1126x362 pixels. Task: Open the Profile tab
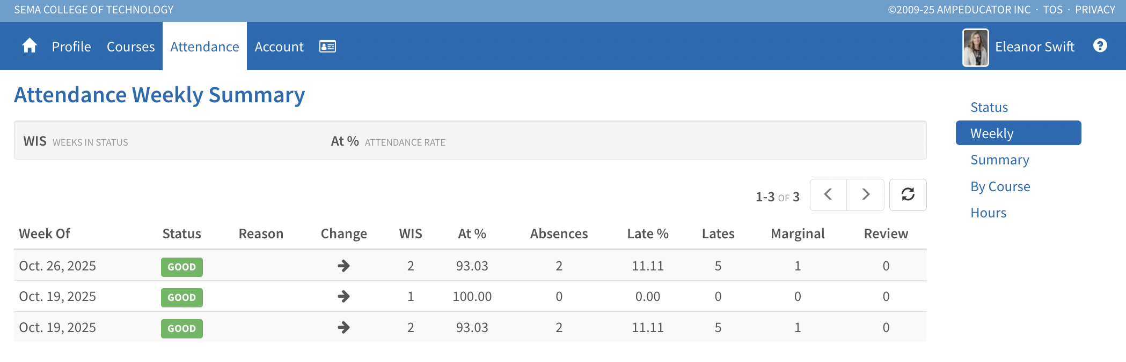tap(71, 47)
